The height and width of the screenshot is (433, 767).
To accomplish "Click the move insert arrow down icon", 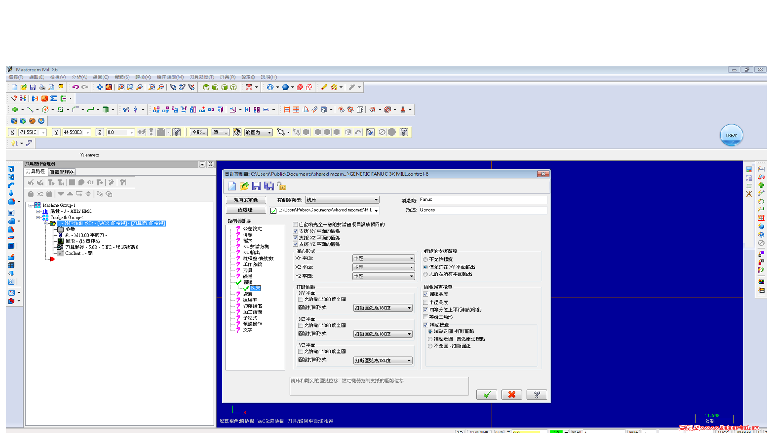I will coord(61,194).
